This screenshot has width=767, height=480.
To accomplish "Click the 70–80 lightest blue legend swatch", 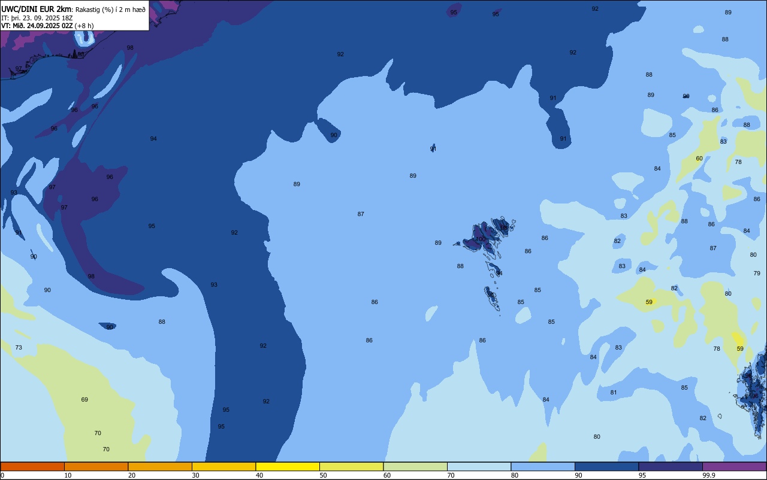I will [x=479, y=466].
